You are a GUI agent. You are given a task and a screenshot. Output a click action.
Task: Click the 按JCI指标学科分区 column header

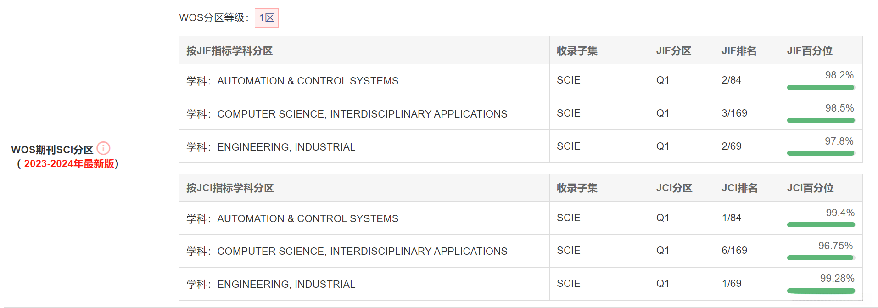coord(230,188)
